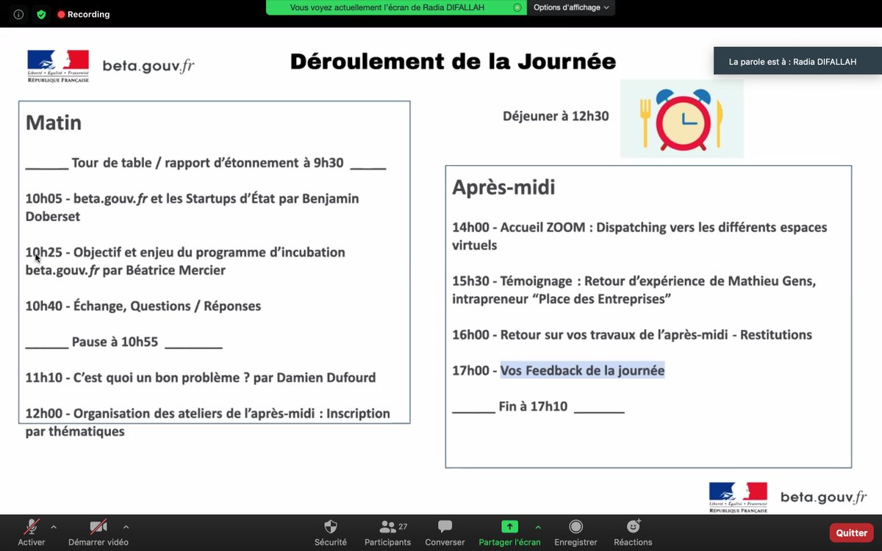Image resolution: width=882 pixels, height=551 pixels.
Task: Click 15h30 Témoignage agenda line
Action: point(634,289)
